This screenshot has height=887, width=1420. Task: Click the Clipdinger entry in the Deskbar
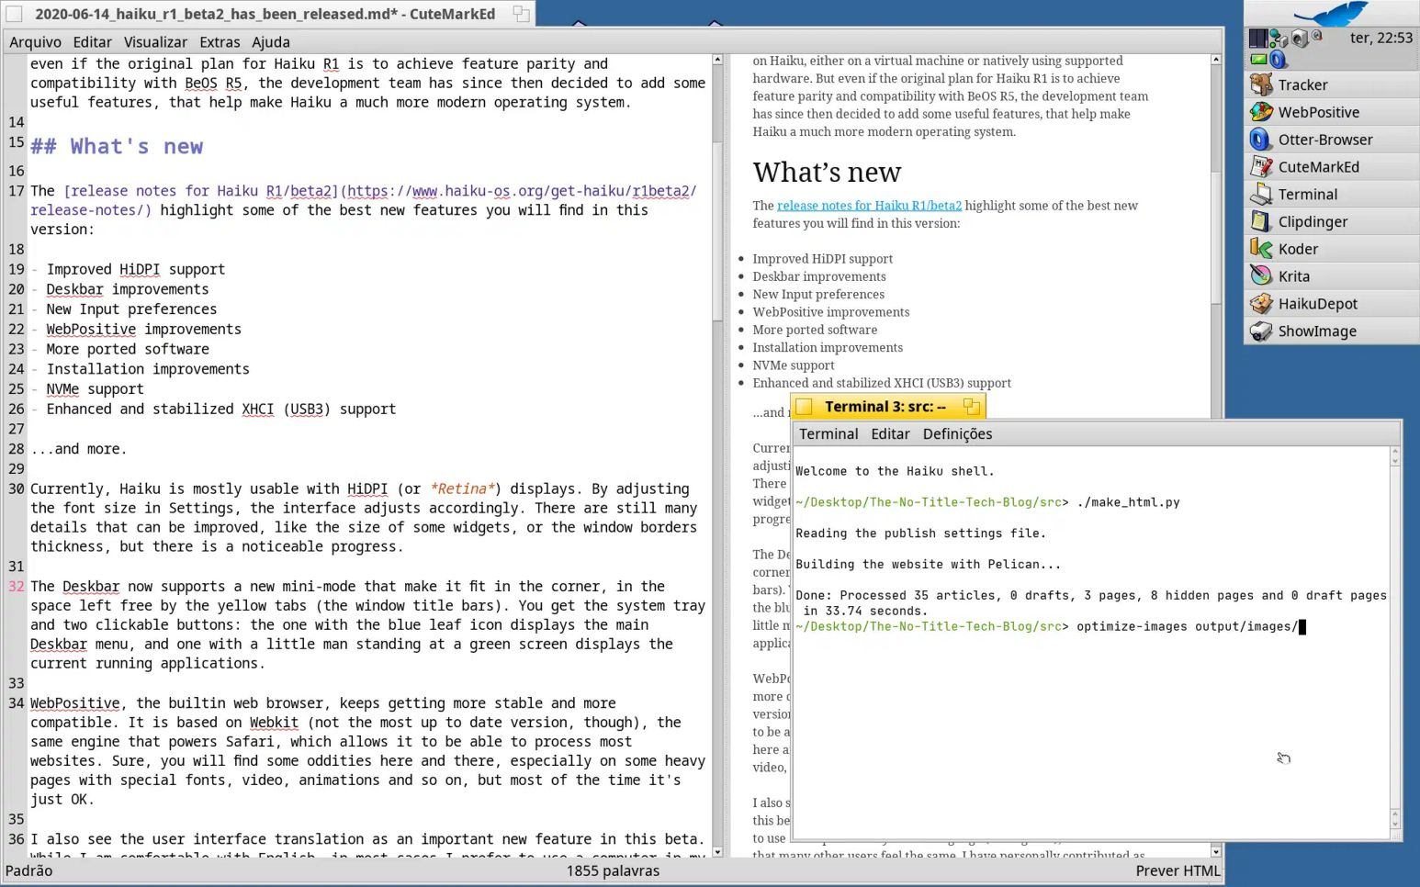point(1312,221)
